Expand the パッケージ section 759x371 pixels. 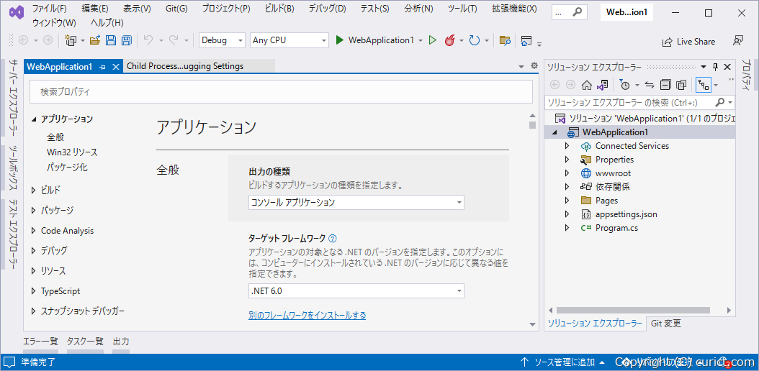point(33,210)
